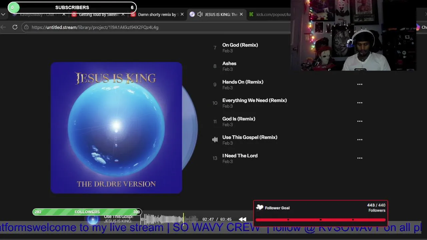Seek within the player waveform
Viewport: 427px width, 240px height.
tap(169, 219)
